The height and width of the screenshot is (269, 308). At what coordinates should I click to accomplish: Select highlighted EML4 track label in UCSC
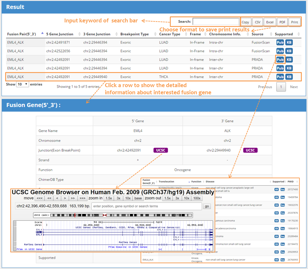pyautogui.click(x=39, y=232)
